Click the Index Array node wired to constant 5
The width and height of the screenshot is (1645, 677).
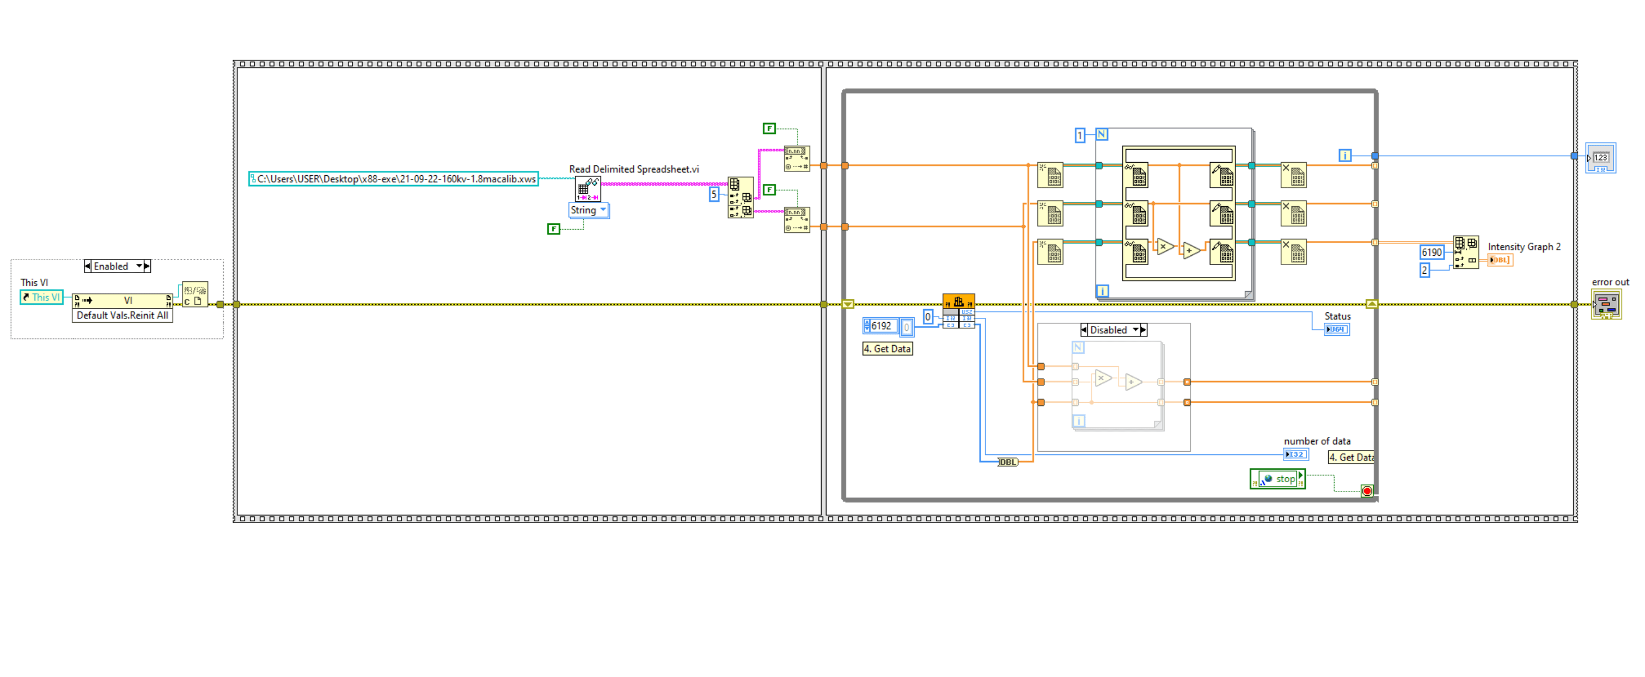click(740, 198)
